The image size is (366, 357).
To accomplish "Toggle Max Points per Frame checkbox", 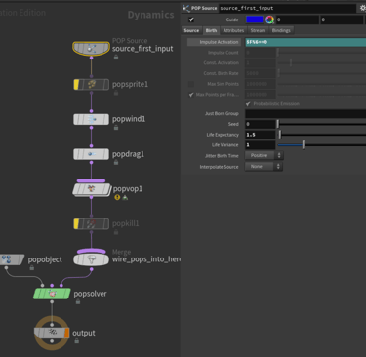I will [x=191, y=95].
